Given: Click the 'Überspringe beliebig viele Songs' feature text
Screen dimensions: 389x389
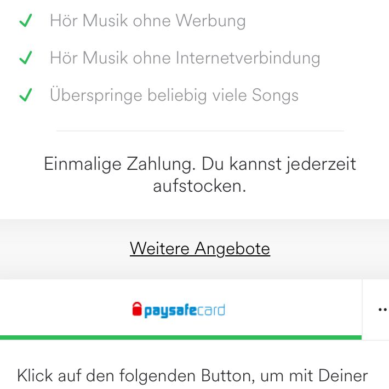Looking at the screenshot, I should tap(174, 95).
